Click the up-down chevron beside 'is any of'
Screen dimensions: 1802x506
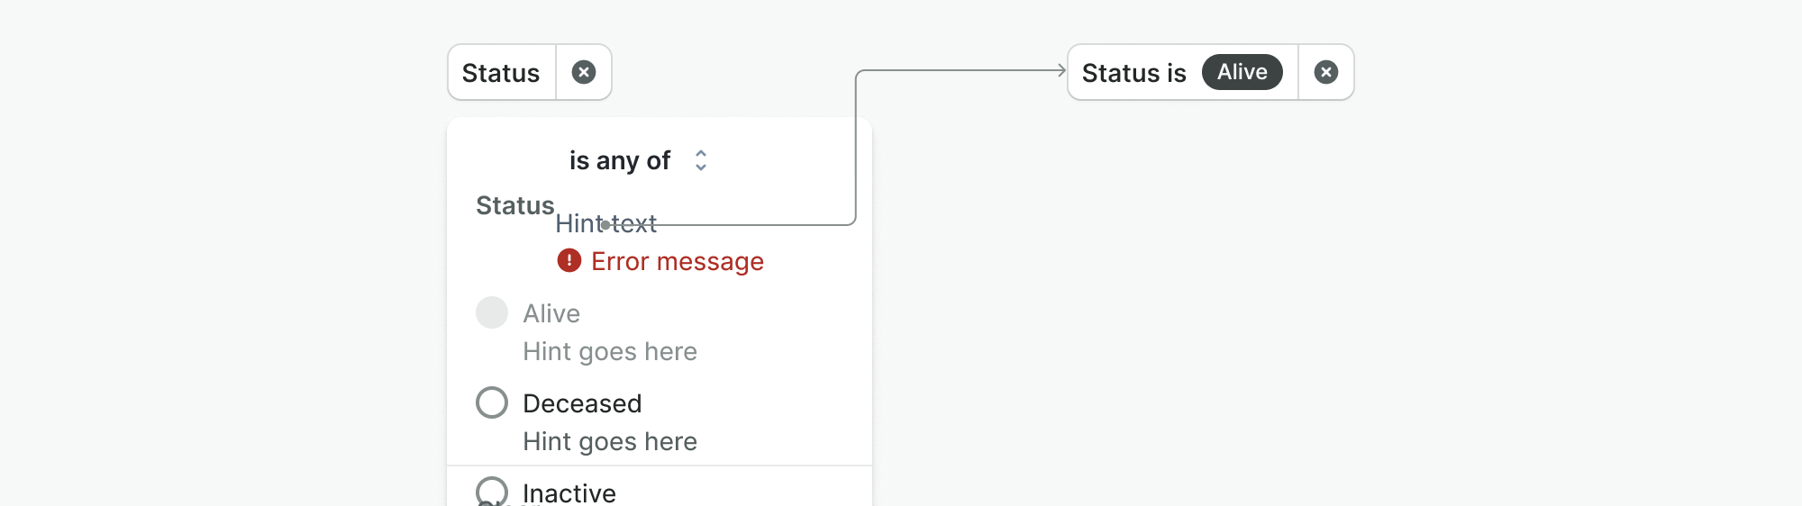(701, 160)
